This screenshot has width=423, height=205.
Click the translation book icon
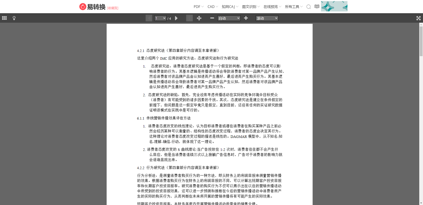click(317, 6)
